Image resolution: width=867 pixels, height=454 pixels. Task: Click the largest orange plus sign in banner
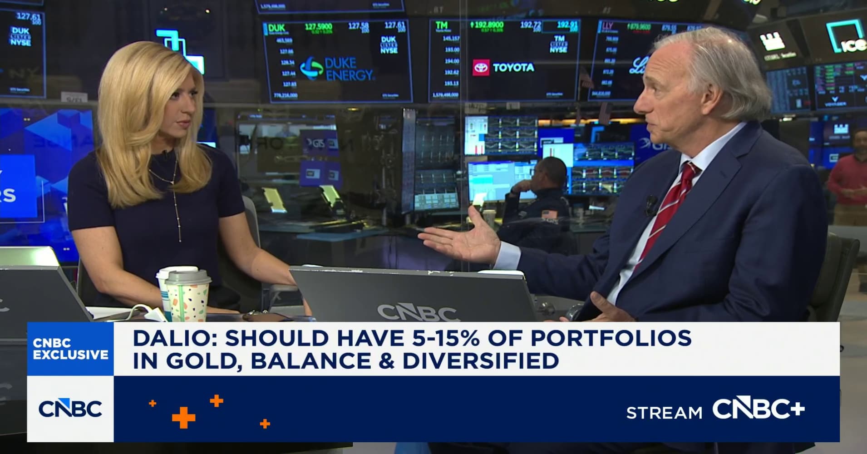point(184,417)
